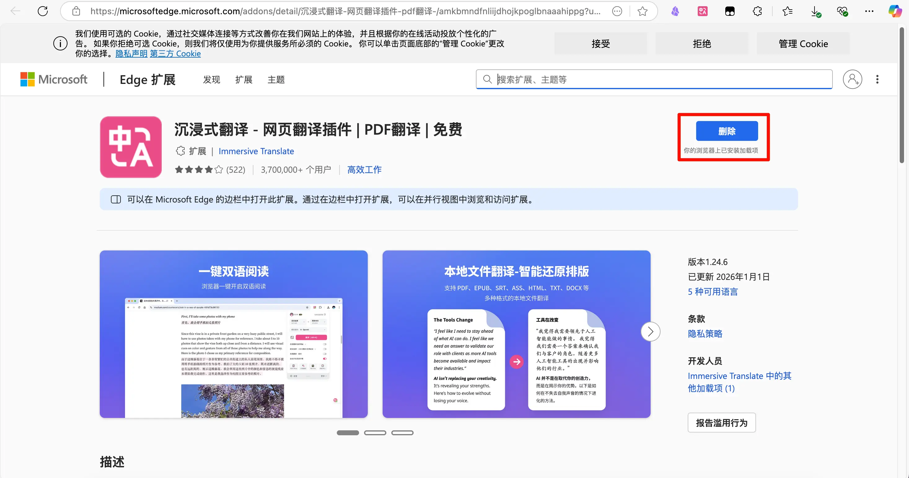Screen dimensions: 909x478
Task: Open Copilot icon in browser toolbar
Action: click(895, 11)
